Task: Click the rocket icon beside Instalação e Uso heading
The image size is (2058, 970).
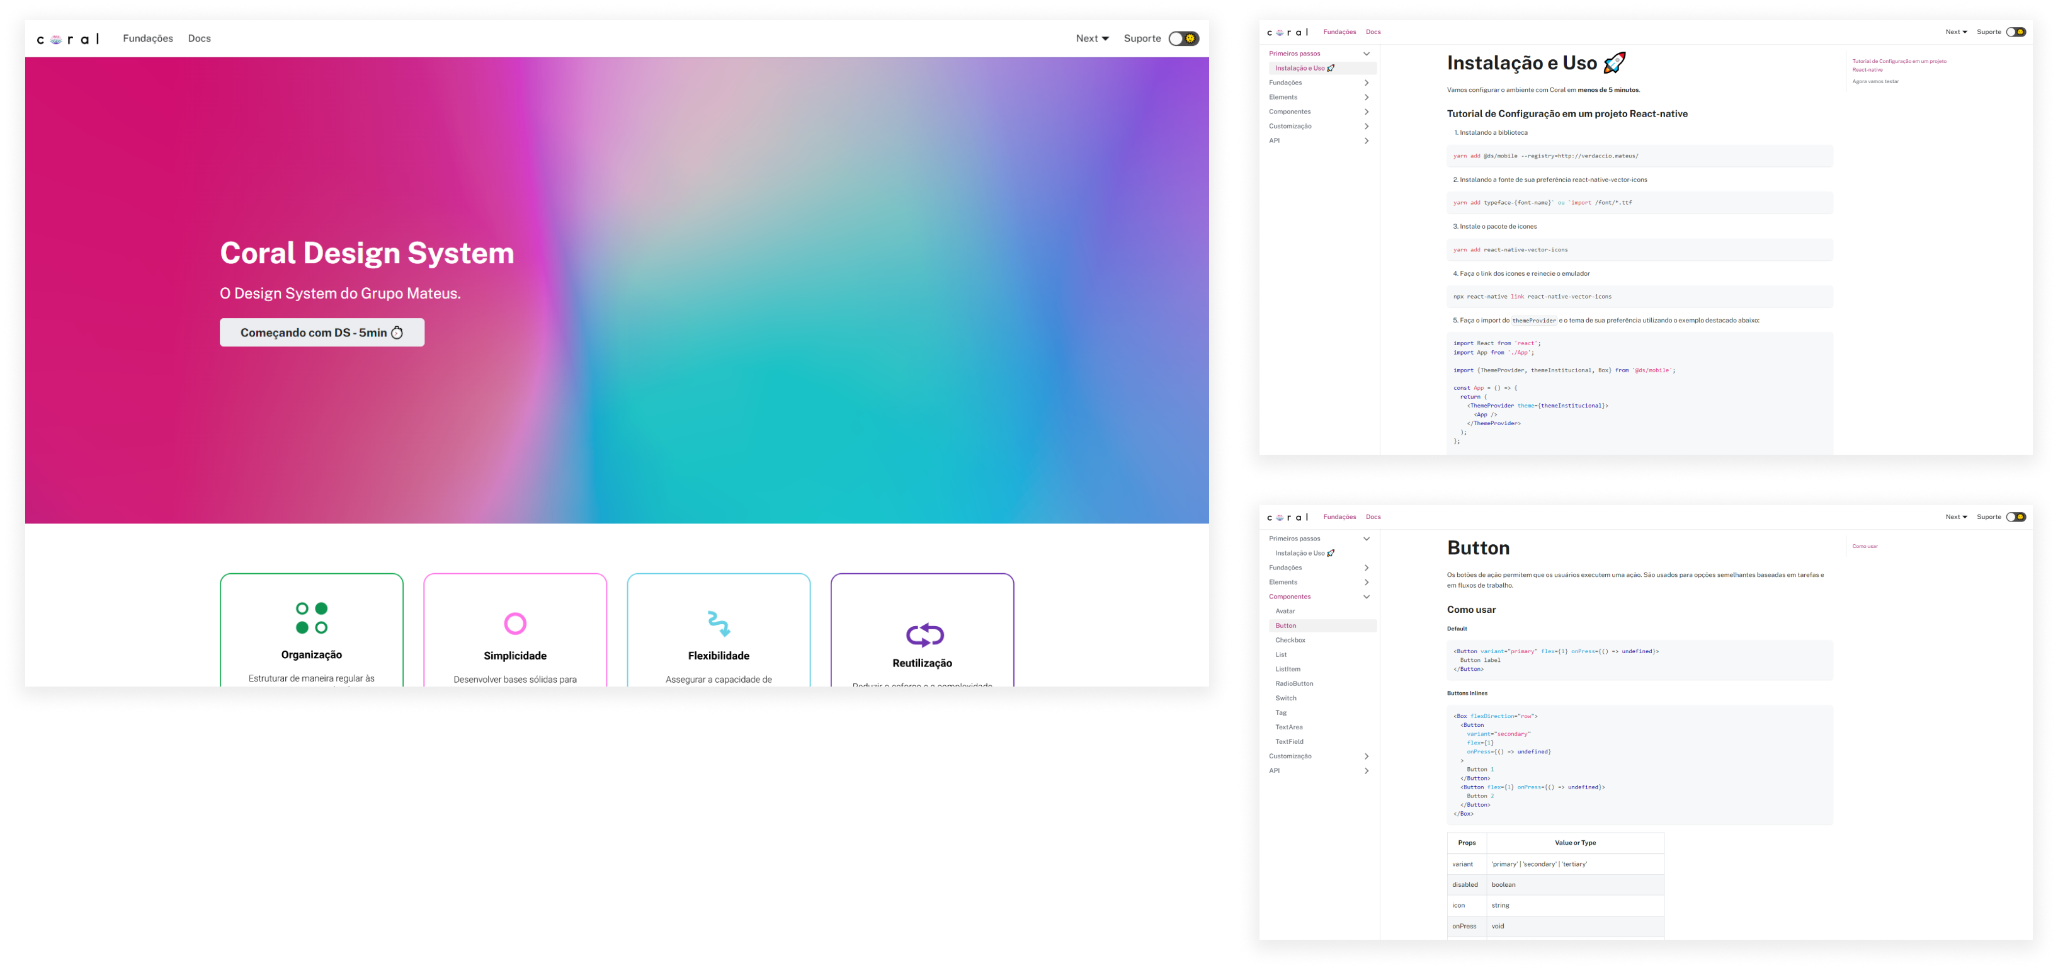Action: (1614, 62)
